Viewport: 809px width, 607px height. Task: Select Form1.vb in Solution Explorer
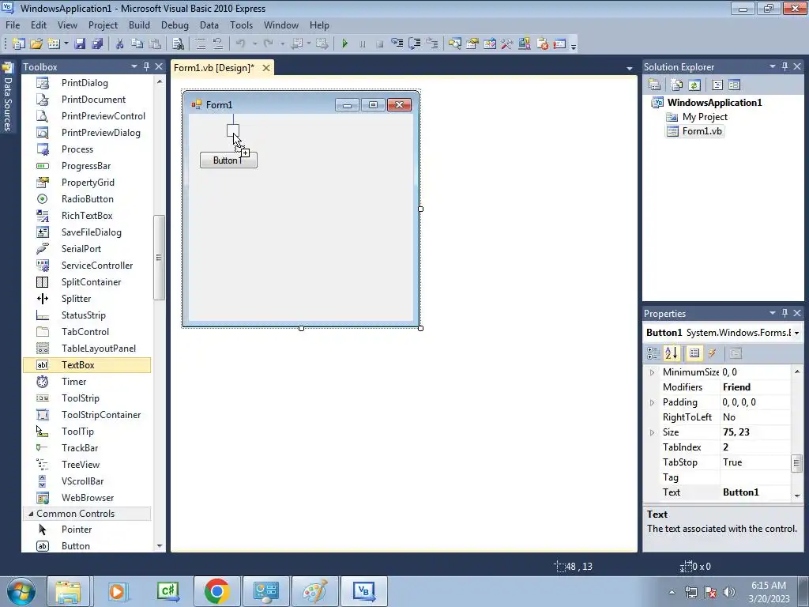tap(702, 131)
